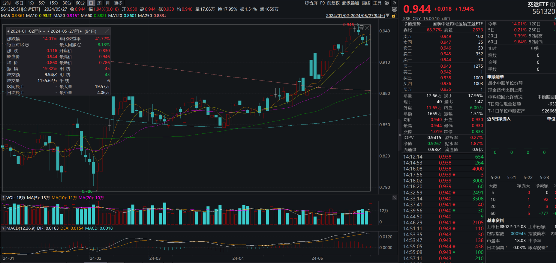Step start date forward one day
Image resolution: width=556 pixels, height=263 pixels.
[x=41, y=31]
